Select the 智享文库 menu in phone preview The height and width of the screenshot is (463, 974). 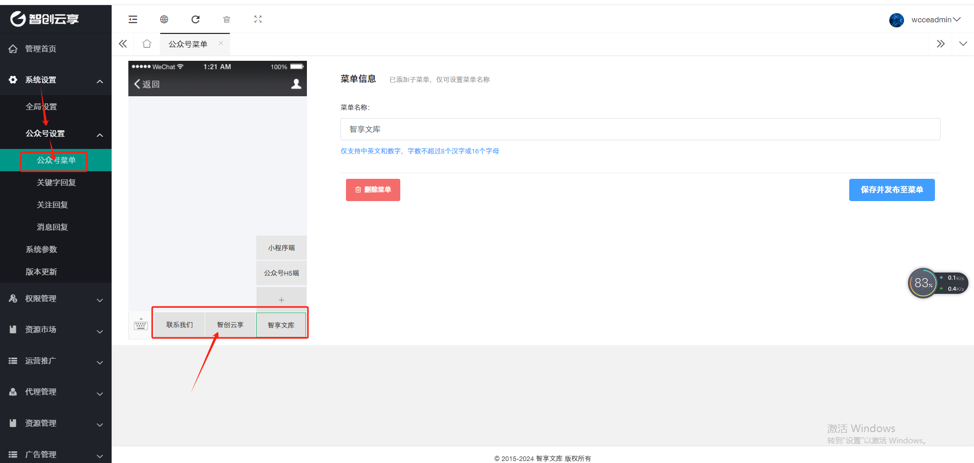pyautogui.click(x=281, y=325)
